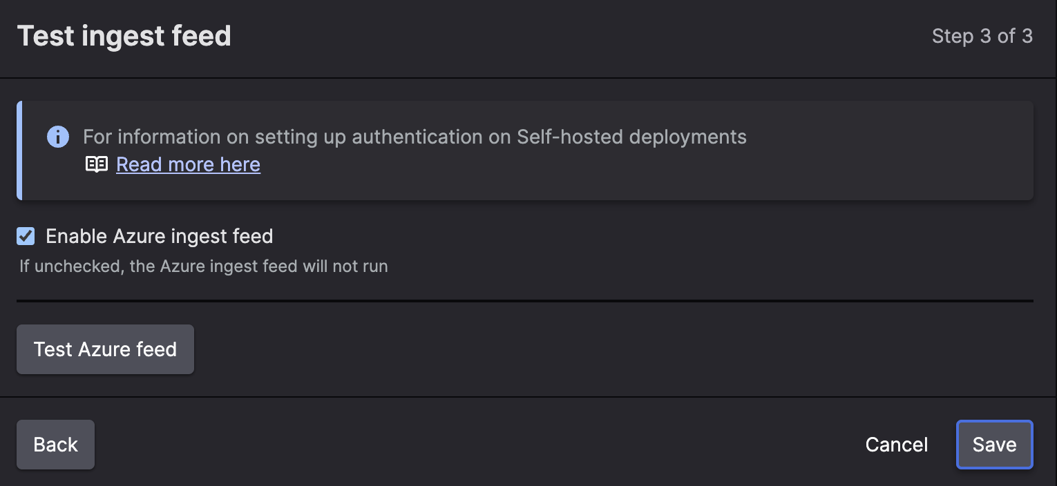Image resolution: width=1057 pixels, height=486 pixels.
Task: Click the documentation icon in the info panel
Action: point(97,164)
